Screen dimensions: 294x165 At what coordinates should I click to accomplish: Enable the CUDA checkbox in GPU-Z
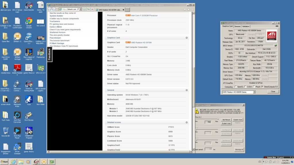click(x=245, y=87)
